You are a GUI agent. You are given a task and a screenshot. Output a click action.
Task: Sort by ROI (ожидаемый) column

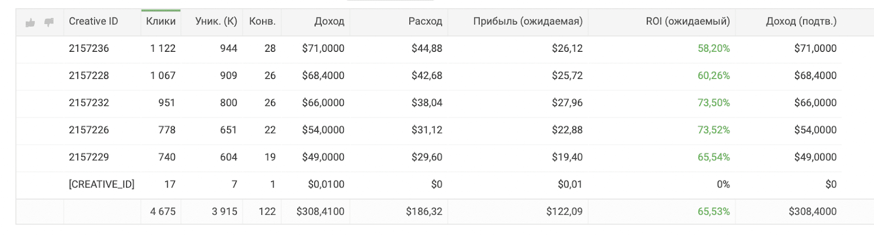point(688,21)
